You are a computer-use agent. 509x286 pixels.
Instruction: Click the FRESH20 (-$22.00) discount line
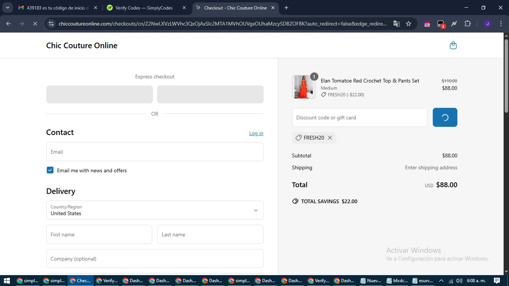[343, 95]
